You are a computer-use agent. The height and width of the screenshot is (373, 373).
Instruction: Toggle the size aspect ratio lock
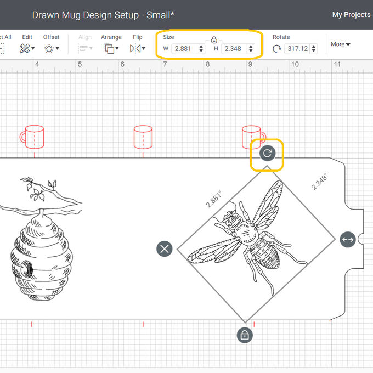[x=214, y=40]
